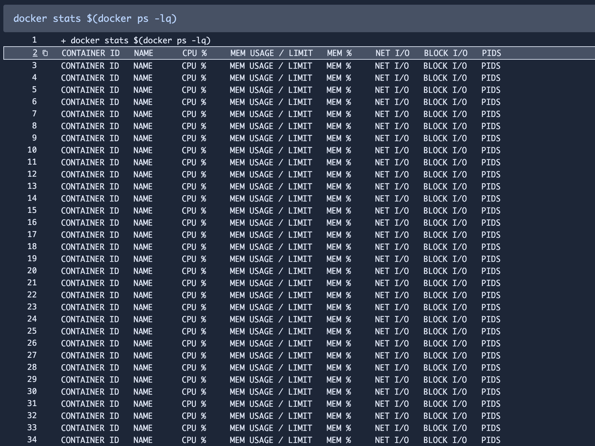Select line number 25

pos(32,331)
